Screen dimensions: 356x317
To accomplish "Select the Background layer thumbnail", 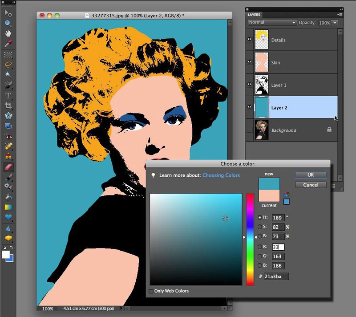I will coord(262,130).
